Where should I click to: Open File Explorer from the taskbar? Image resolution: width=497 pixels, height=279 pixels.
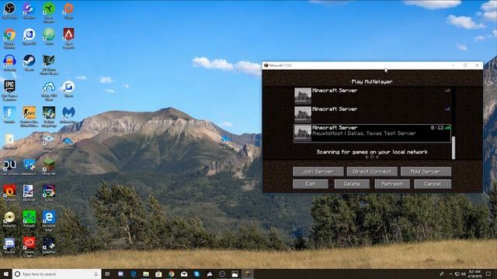pyautogui.click(x=146, y=274)
